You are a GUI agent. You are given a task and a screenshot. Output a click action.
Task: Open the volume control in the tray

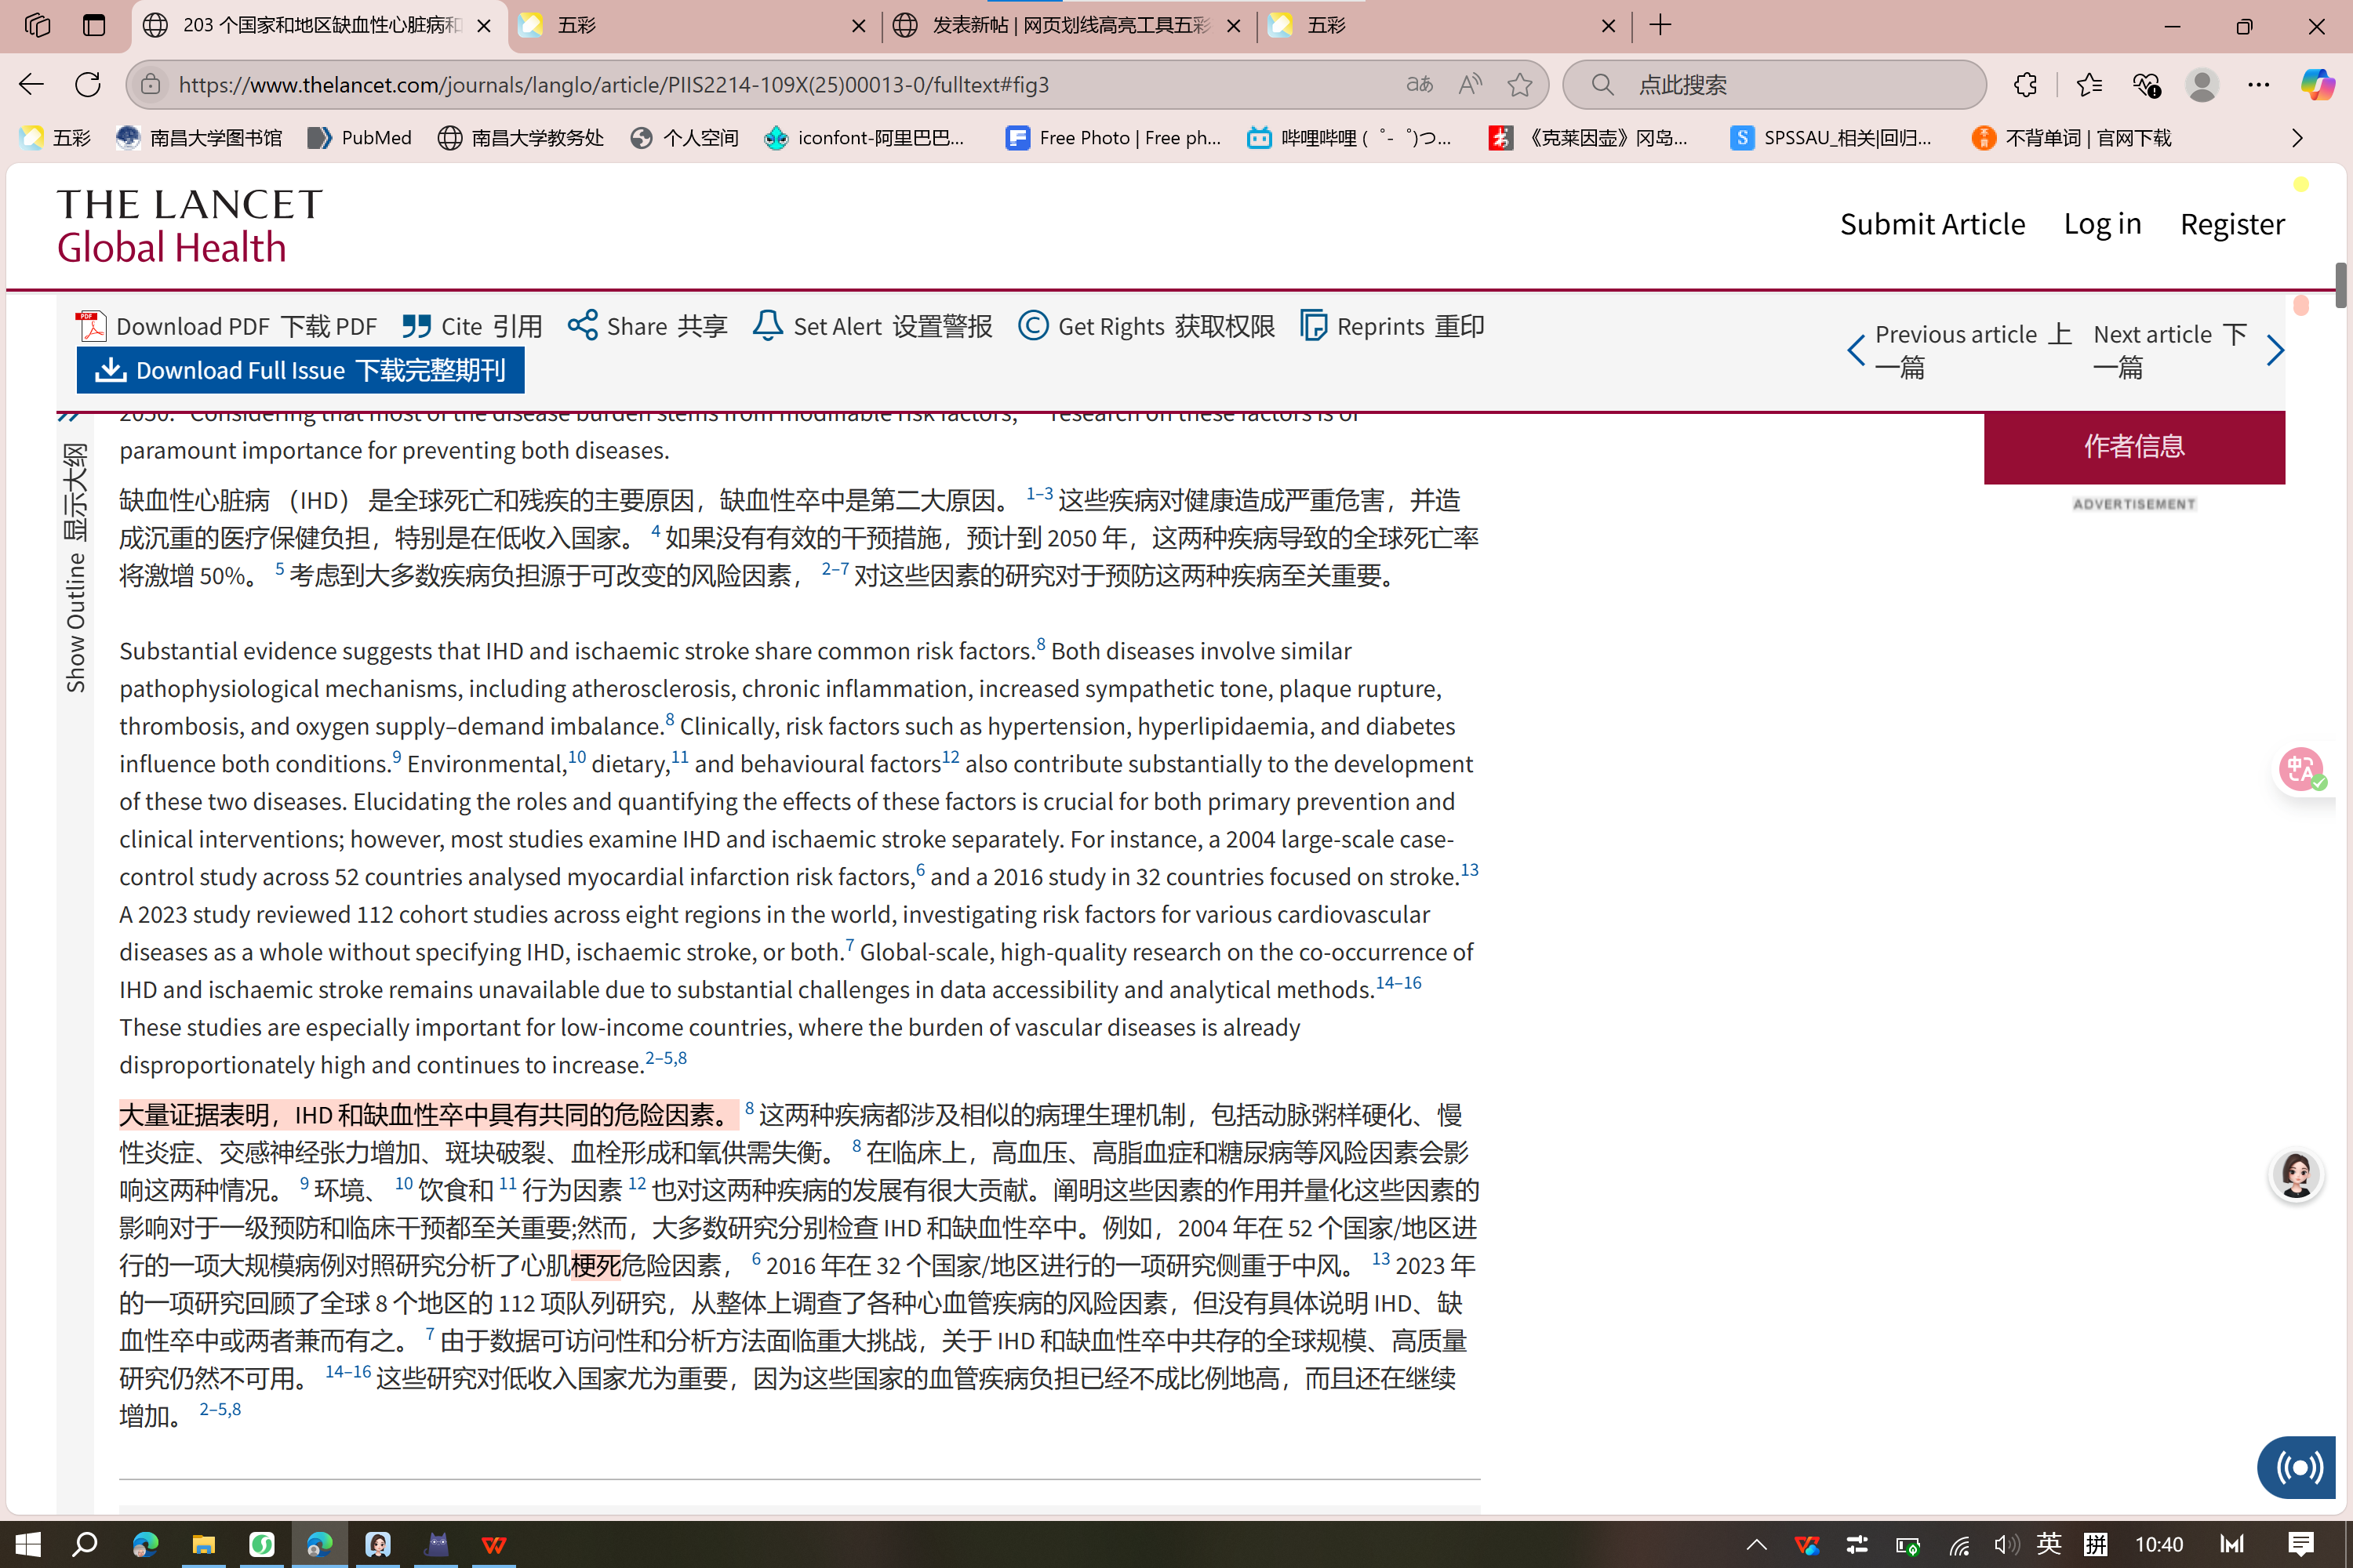point(2006,1545)
